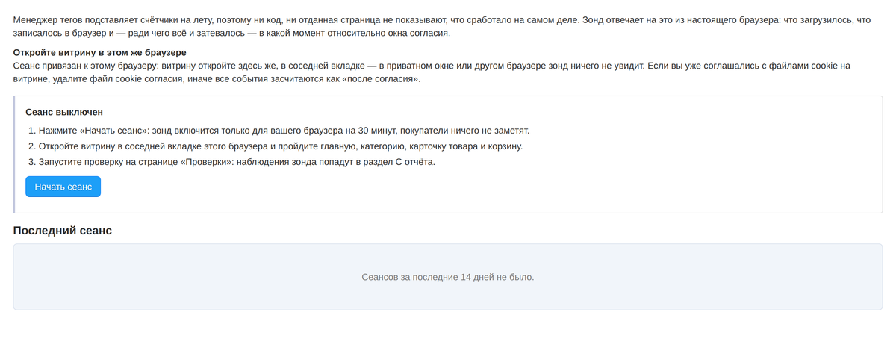The image size is (896, 356).
Task: Click step three «Запустите проверку на странице «Проверки»» text
Action: [237, 162]
